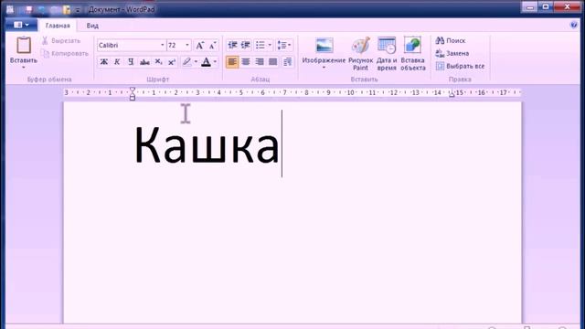This screenshot has height=329, width=585.
Task: Select align text center
Action: coord(246,62)
